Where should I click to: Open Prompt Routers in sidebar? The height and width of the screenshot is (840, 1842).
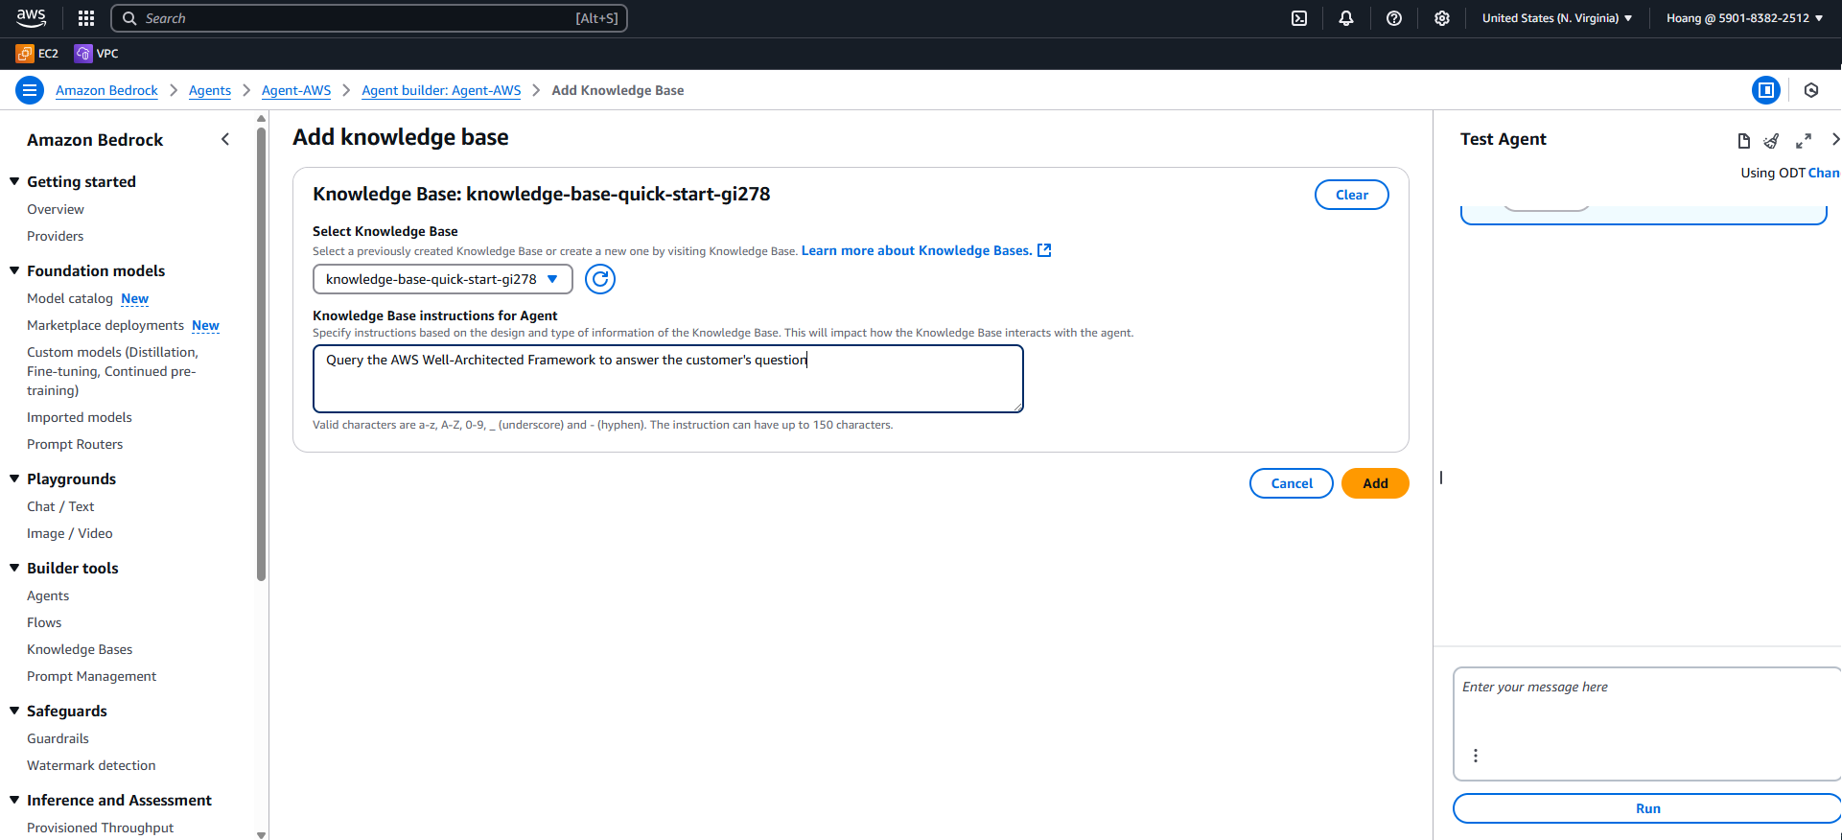tap(75, 444)
